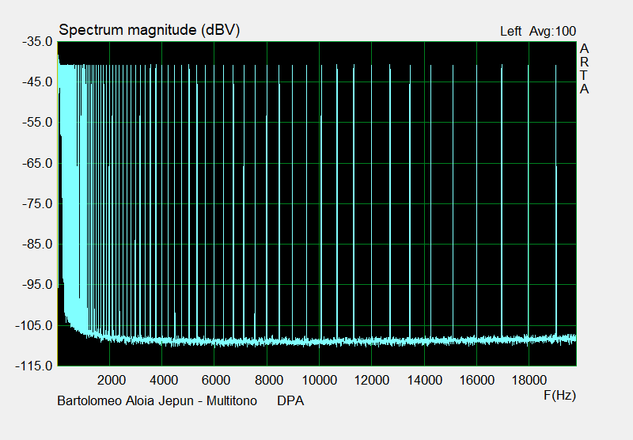Click the 10000 frequency axis label
This screenshot has width=633, height=440.
click(x=320, y=381)
